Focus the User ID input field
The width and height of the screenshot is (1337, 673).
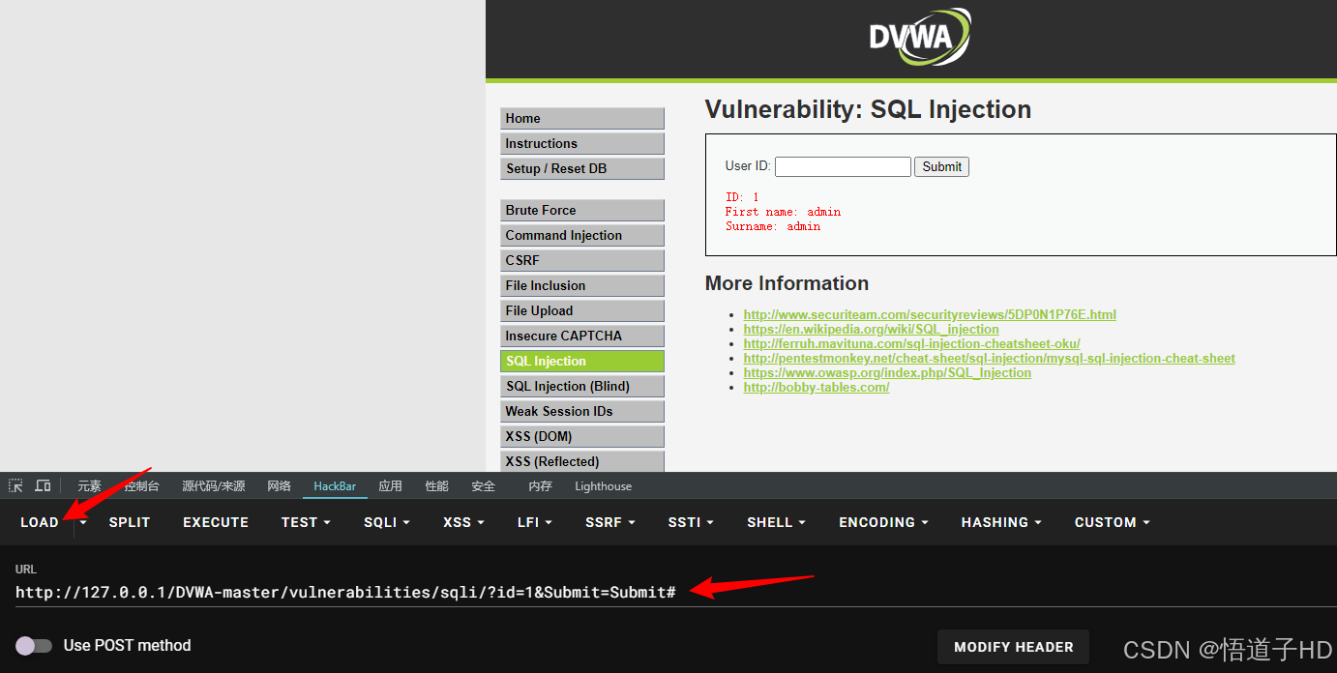[x=843, y=166]
